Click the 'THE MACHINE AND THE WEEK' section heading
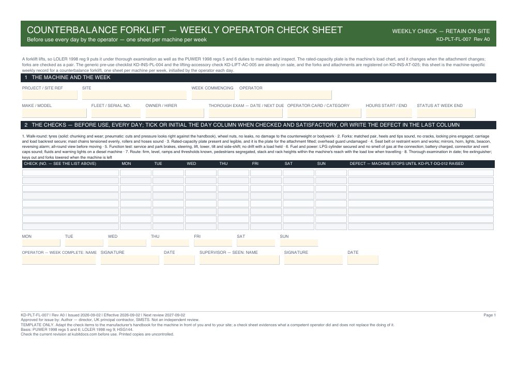The height and width of the screenshot is (366, 517). point(71,78)
